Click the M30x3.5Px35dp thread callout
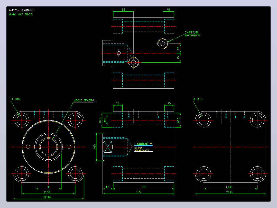 pos(84,100)
